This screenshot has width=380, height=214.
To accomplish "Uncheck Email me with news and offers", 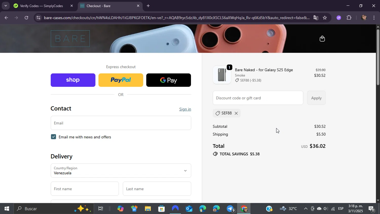I will (53, 137).
